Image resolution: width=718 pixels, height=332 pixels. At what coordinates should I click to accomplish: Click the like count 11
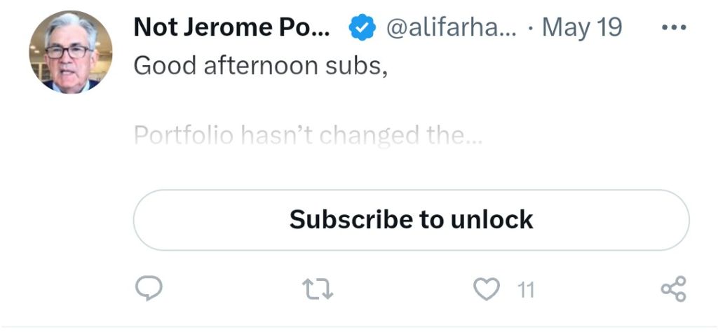tap(525, 289)
